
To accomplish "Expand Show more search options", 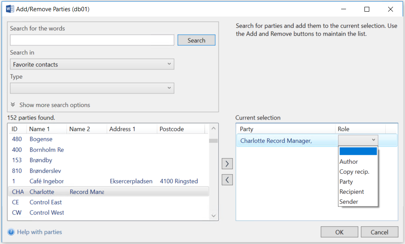I will [x=50, y=105].
